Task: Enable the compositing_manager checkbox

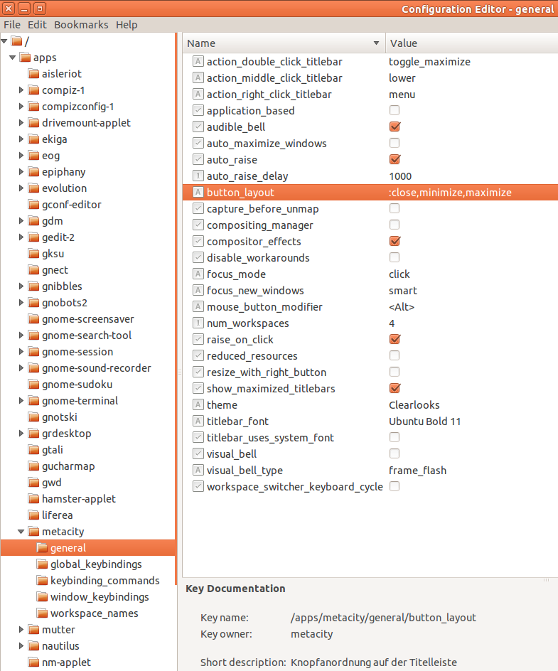Action: [x=395, y=225]
